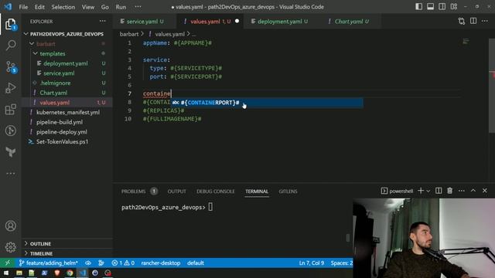The height and width of the screenshot is (278, 495).
Task: Click the remote window icon in status bar
Action: (x=7, y=263)
